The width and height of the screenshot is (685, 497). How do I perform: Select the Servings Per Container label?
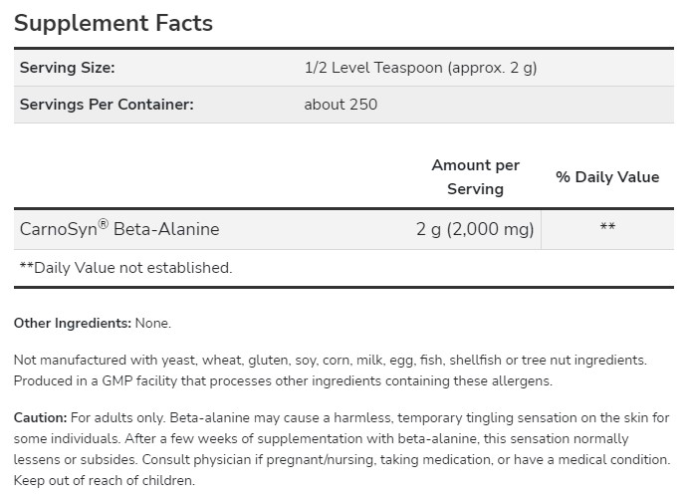107,105
